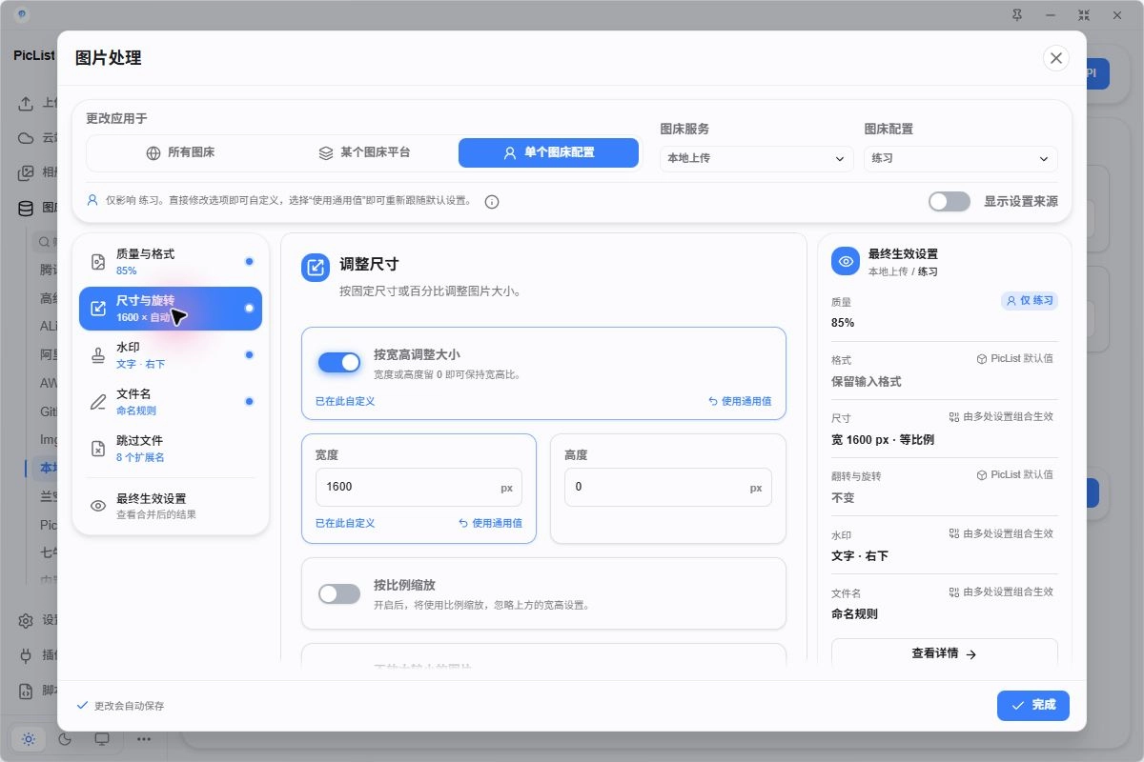1144x762 pixels.
Task: Turn off the 按宽高调整大小 switch
Action: 339,362
